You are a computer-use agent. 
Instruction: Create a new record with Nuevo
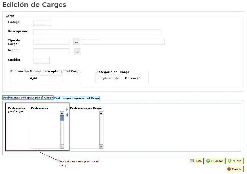(x=234, y=161)
